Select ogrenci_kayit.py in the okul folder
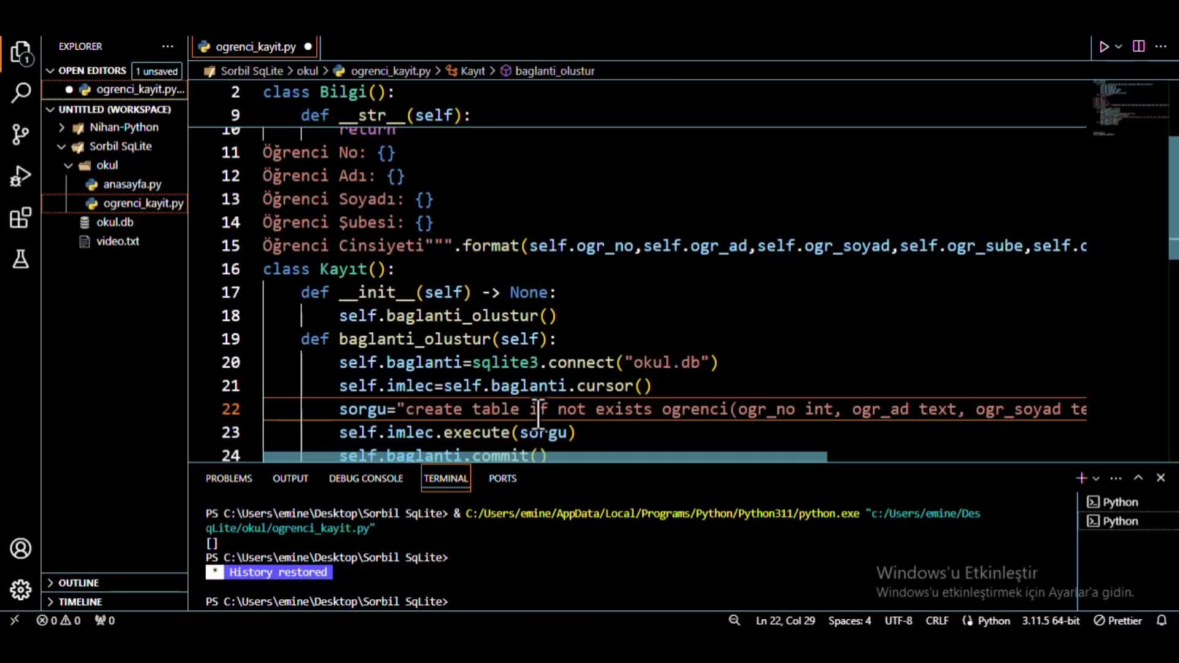 115,203
